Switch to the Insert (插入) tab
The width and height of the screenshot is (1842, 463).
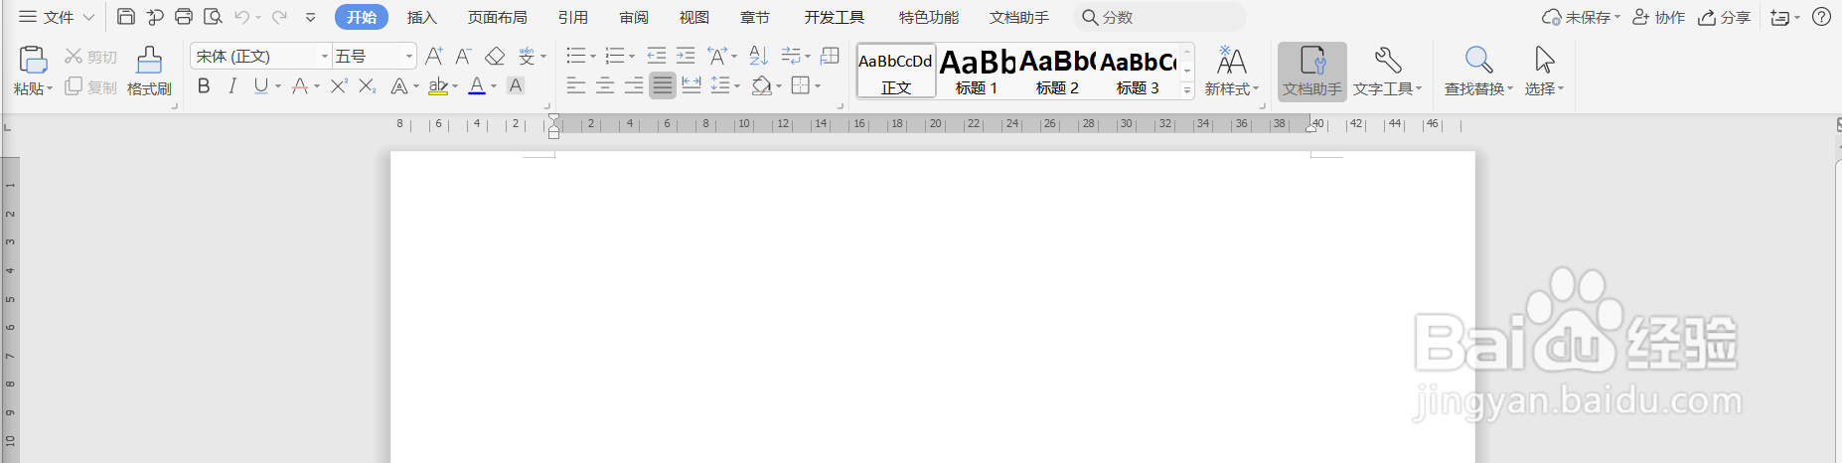[421, 17]
